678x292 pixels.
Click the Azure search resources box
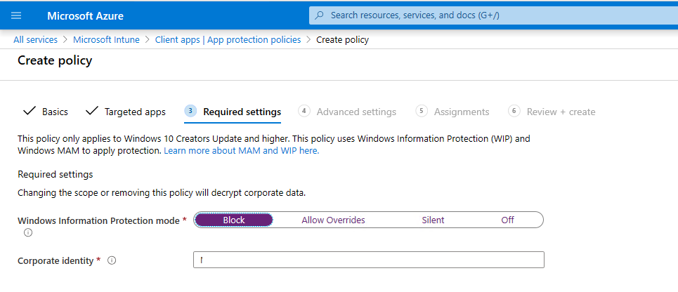[492, 15]
